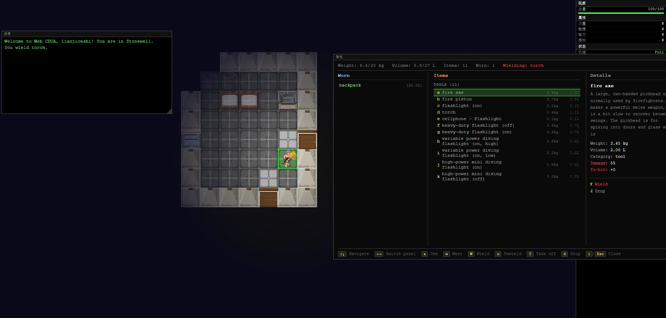666x318 pixels.
Task: Click the 'Welcome to Web CDDA' message line
Action: 79,42
